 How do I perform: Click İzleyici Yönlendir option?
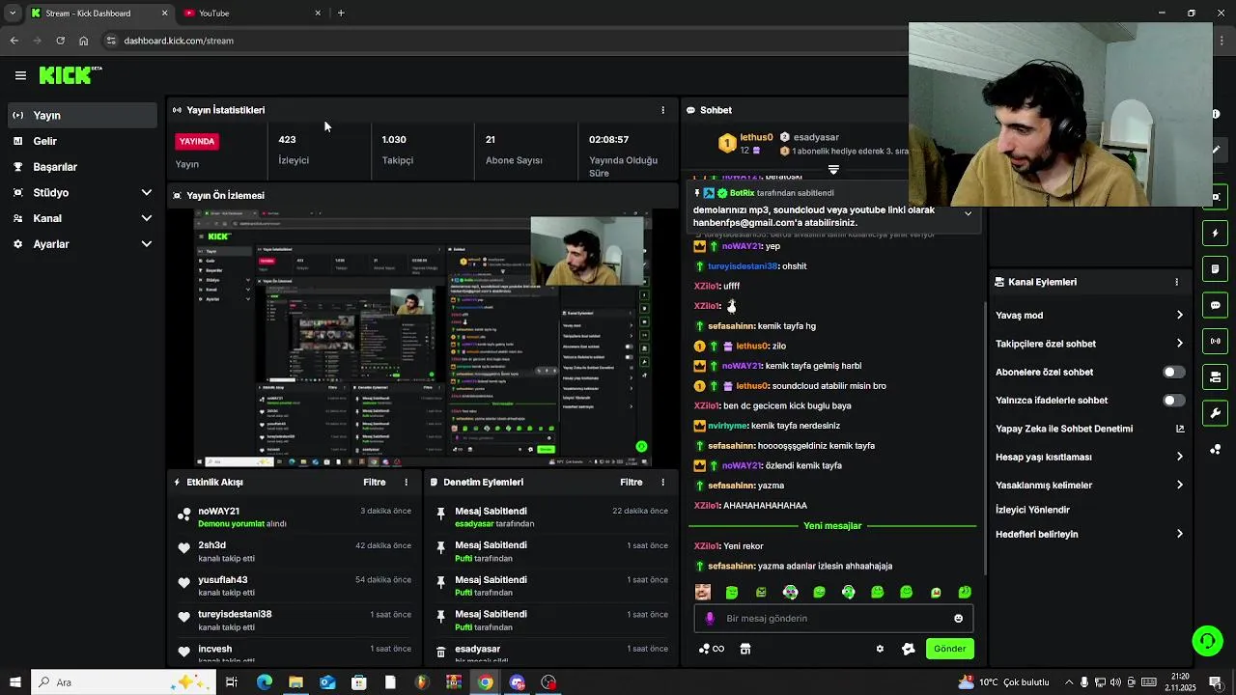1032,510
